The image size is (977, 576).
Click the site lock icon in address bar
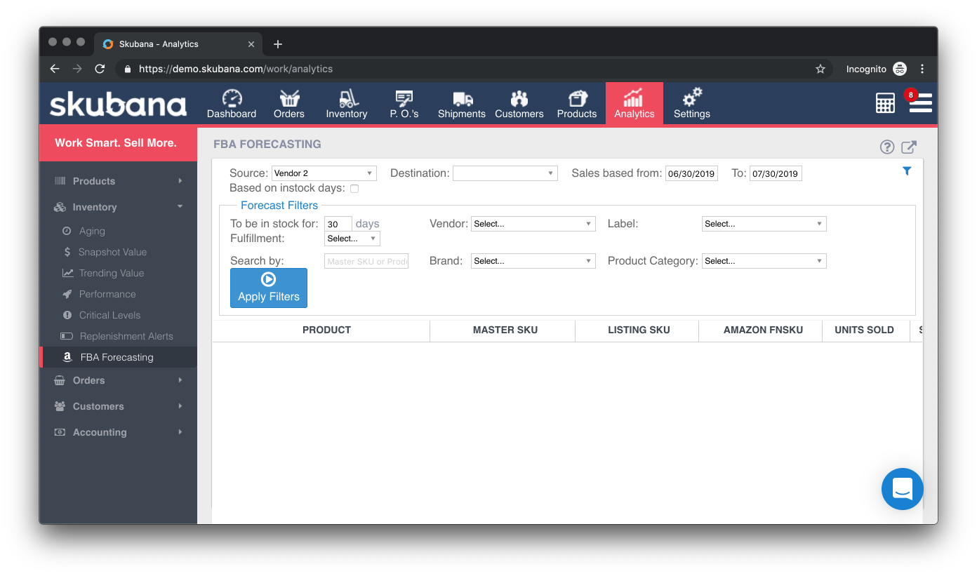click(128, 69)
